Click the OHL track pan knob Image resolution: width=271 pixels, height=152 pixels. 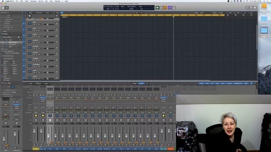pos(56,24)
